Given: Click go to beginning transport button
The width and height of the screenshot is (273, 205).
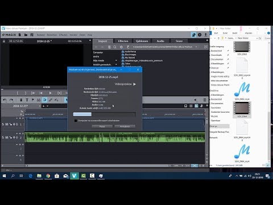Looking at the screenshot, I should point(41,93).
